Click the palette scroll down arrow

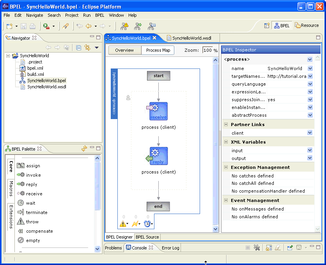pyautogui.click(x=97, y=248)
